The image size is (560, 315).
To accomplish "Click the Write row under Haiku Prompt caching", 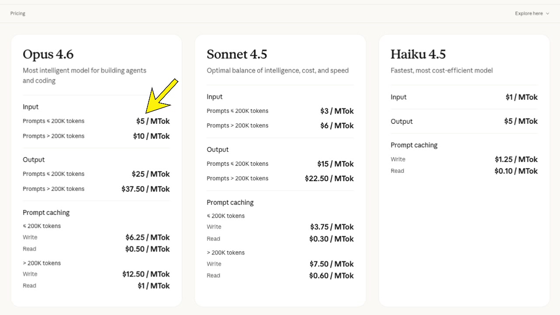I will pos(398,159).
